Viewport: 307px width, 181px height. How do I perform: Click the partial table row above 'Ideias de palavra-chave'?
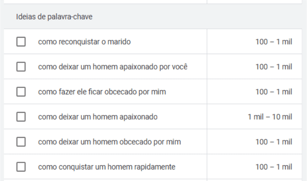104,2
